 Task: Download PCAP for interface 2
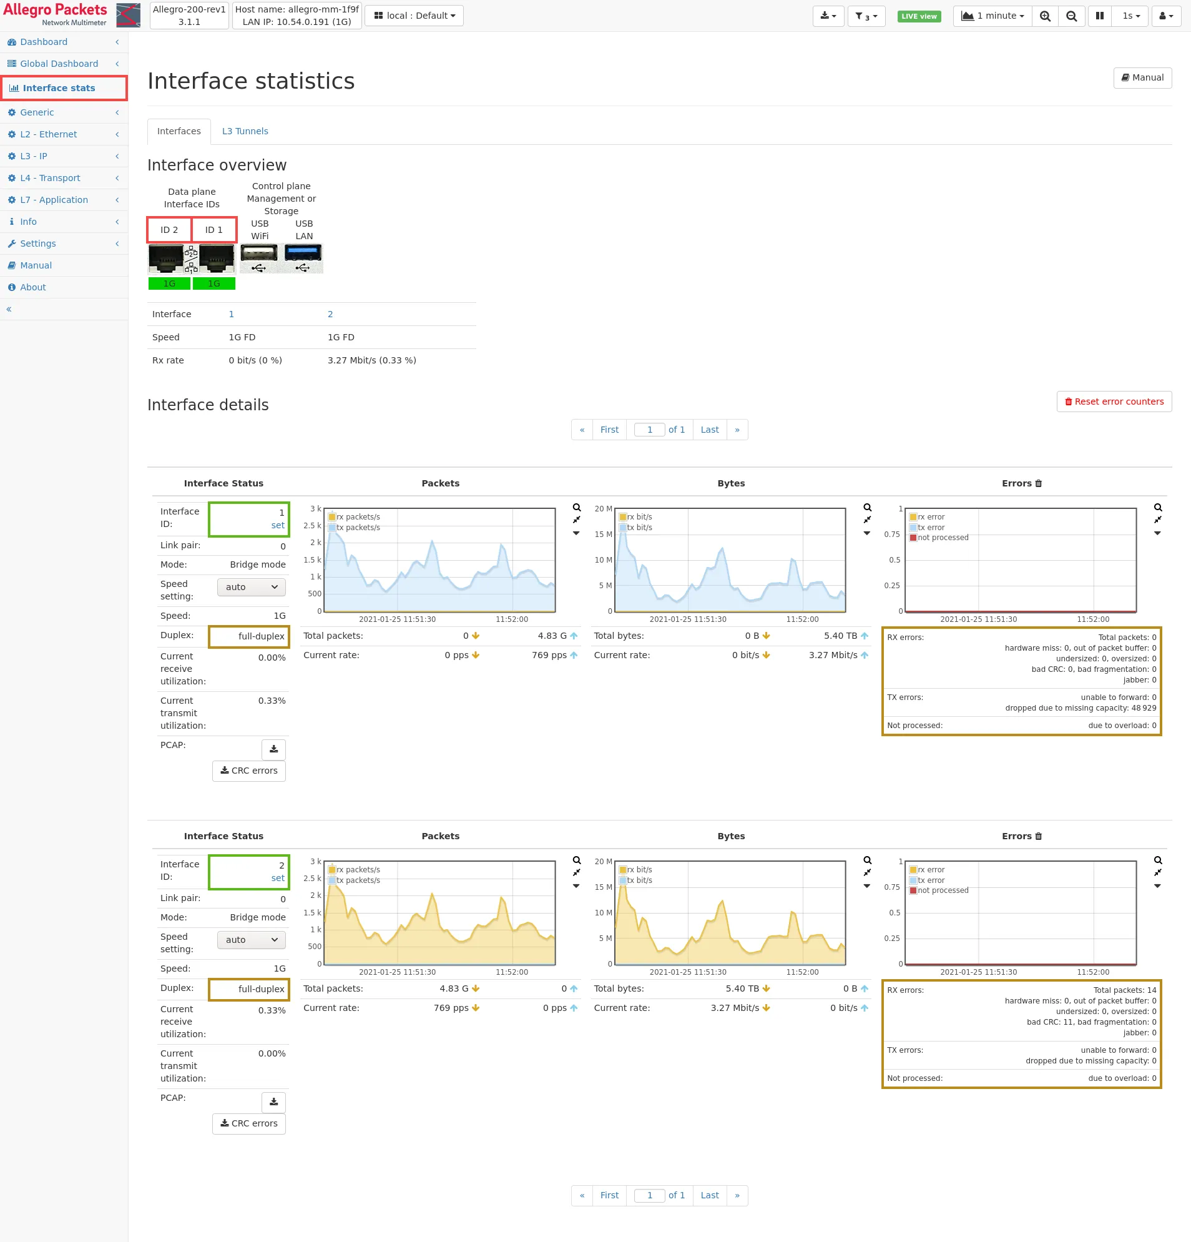pos(273,1102)
